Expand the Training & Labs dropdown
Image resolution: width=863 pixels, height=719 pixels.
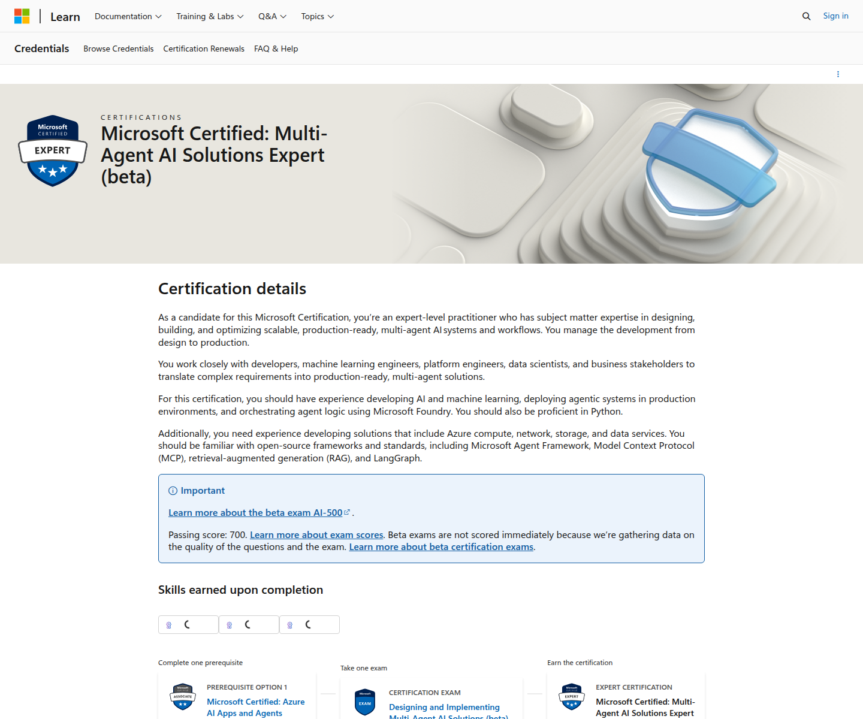click(x=210, y=16)
